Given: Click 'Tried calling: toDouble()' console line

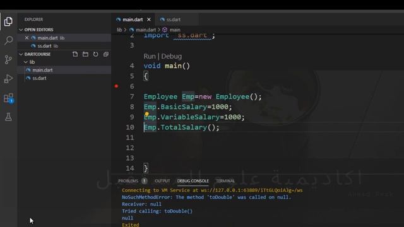Looking at the screenshot, I should point(157,211).
